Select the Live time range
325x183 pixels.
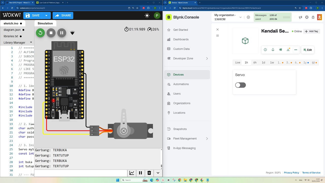click(x=238, y=63)
